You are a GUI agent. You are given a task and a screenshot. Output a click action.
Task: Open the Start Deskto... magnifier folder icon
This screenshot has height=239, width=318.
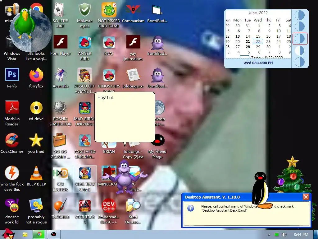(133, 212)
